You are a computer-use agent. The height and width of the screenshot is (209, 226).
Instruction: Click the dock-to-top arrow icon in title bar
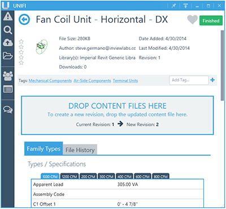[185, 6]
